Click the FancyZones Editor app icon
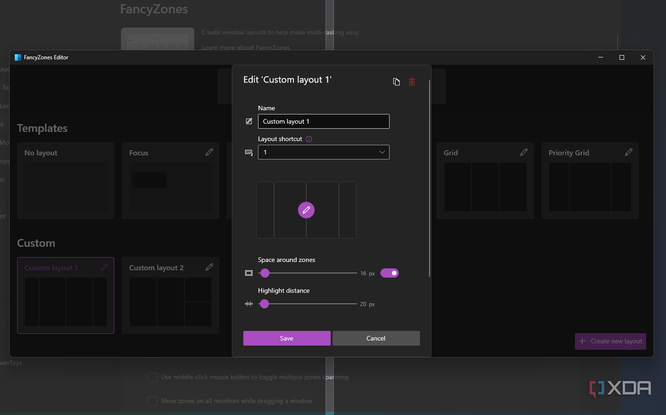This screenshot has height=415, width=666. pyautogui.click(x=18, y=57)
